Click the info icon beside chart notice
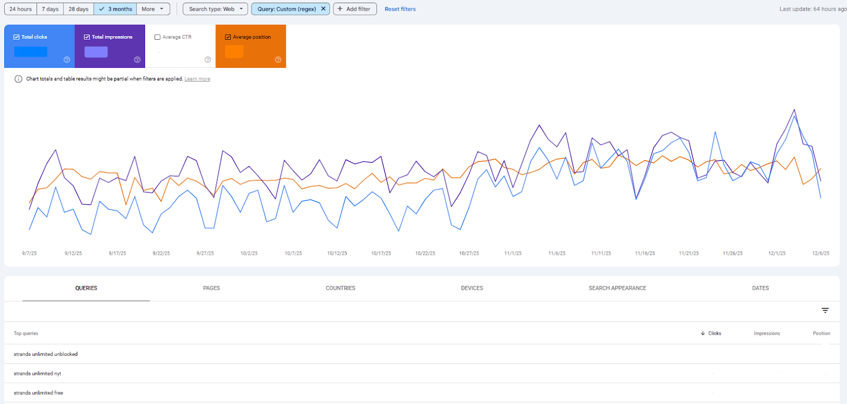 tap(19, 79)
